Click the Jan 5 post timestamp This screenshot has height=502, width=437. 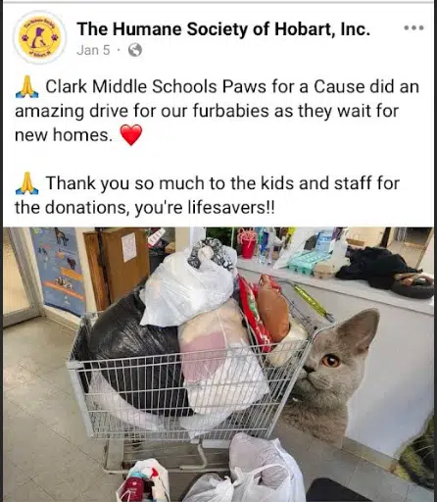[93, 50]
